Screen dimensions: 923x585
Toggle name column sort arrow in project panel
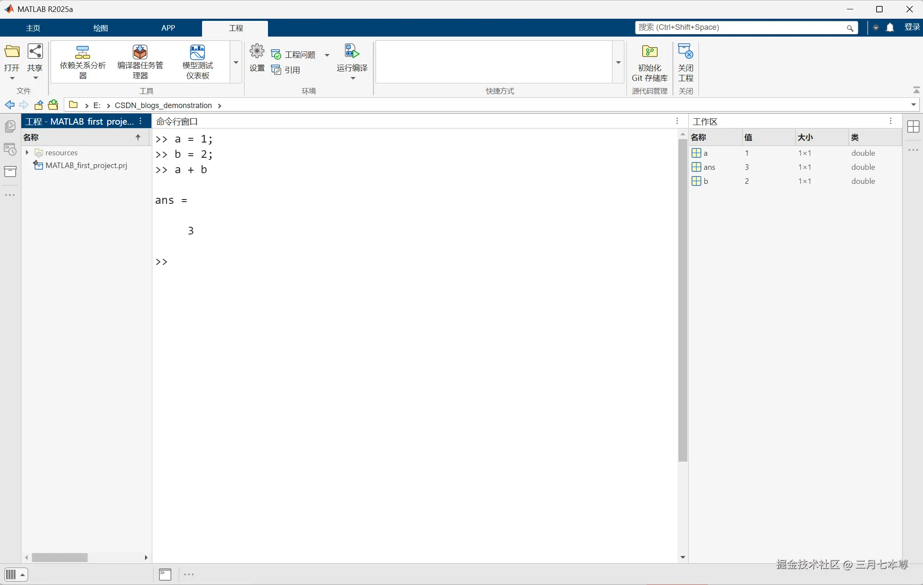pyautogui.click(x=138, y=137)
